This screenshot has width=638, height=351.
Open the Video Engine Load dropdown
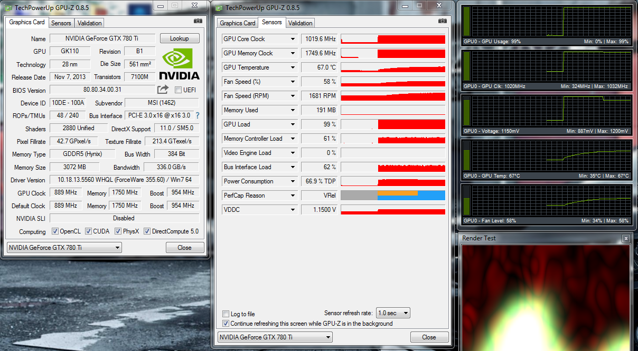click(293, 153)
